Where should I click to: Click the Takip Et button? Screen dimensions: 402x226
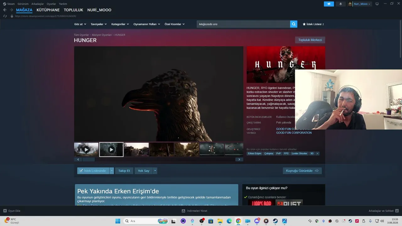(x=124, y=171)
